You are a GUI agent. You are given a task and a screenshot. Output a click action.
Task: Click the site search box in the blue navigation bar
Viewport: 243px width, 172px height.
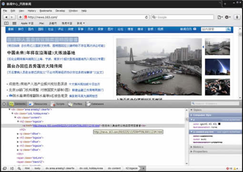pyautogui.click(x=213, y=29)
